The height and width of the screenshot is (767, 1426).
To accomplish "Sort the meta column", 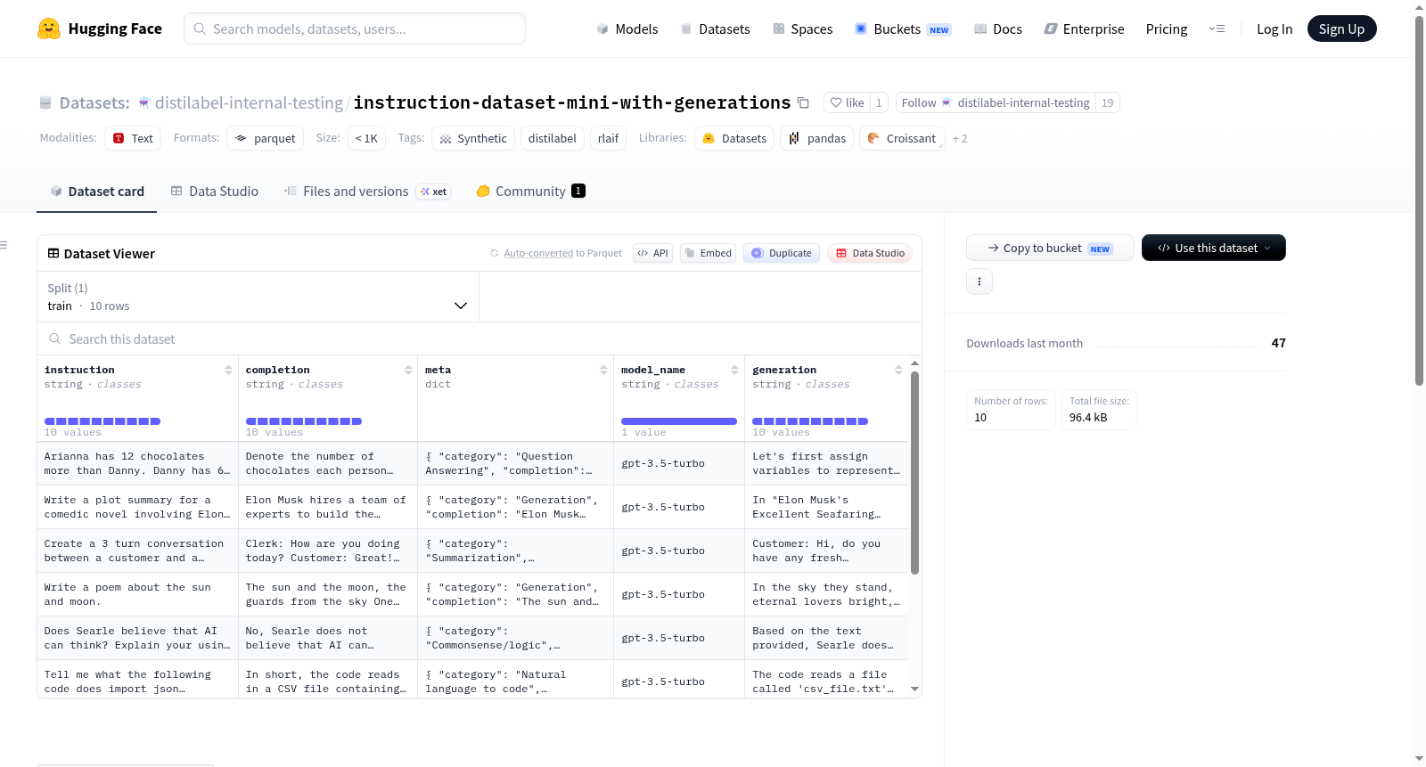I will pos(603,370).
